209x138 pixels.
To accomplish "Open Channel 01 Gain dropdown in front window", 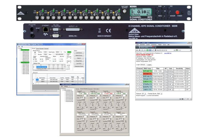I will click(x=82, y=98).
